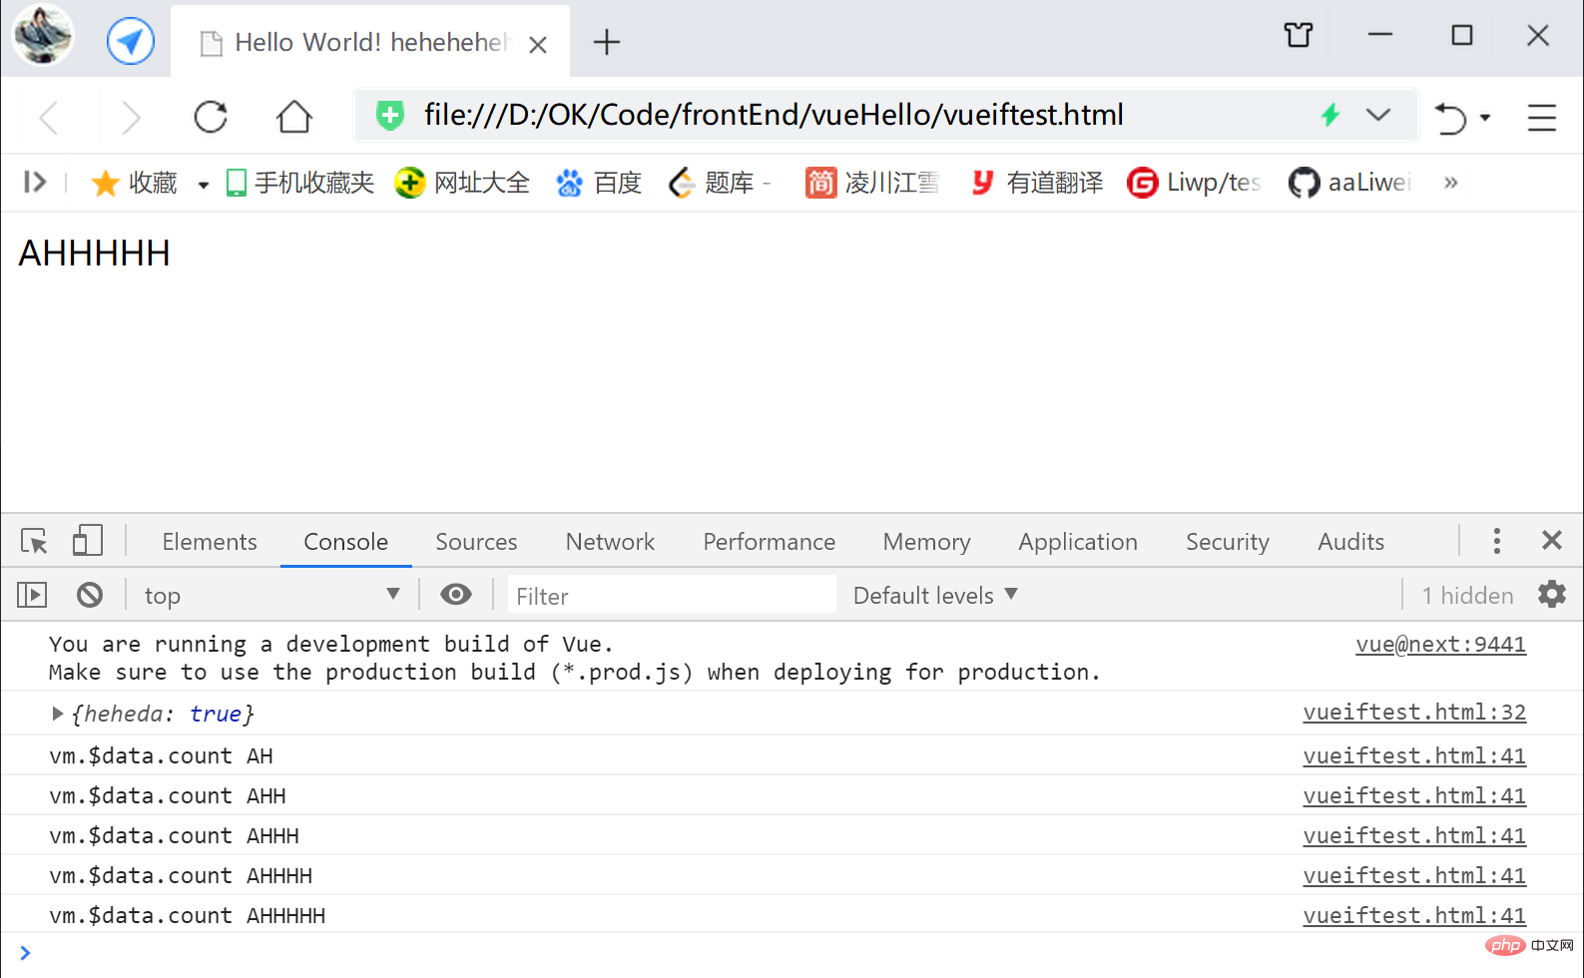Open console settings gear

pyautogui.click(x=1552, y=595)
